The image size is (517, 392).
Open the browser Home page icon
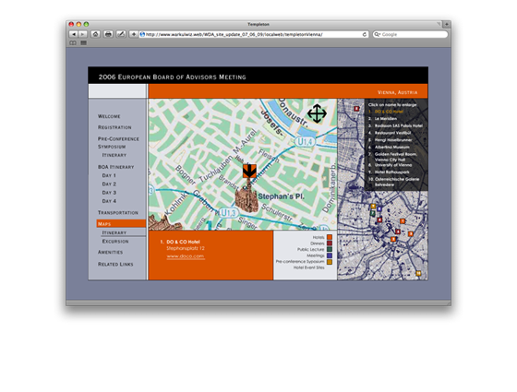[95, 34]
